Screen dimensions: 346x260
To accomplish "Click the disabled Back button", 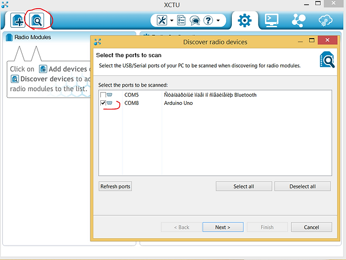I will pos(182,227).
